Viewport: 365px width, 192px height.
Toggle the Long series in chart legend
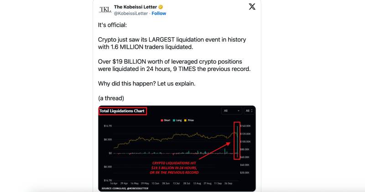point(177,120)
